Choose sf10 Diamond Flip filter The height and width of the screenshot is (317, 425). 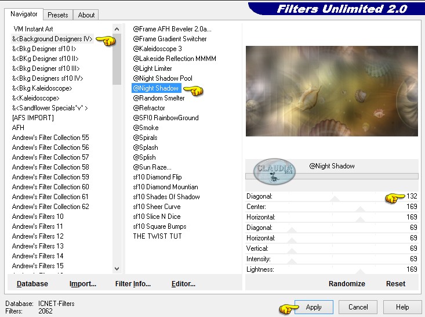[x=157, y=177]
